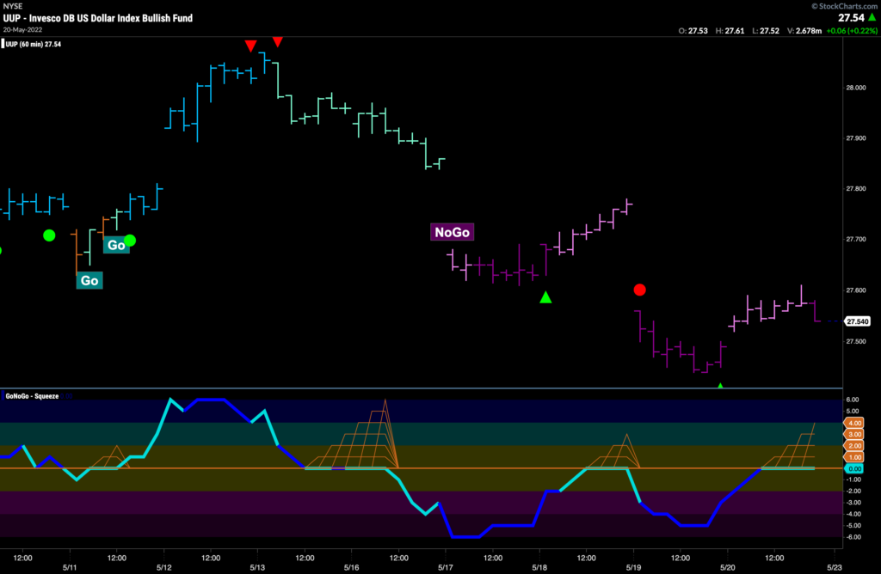Click the 27.540 current price tag

pyautogui.click(x=858, y=321)
